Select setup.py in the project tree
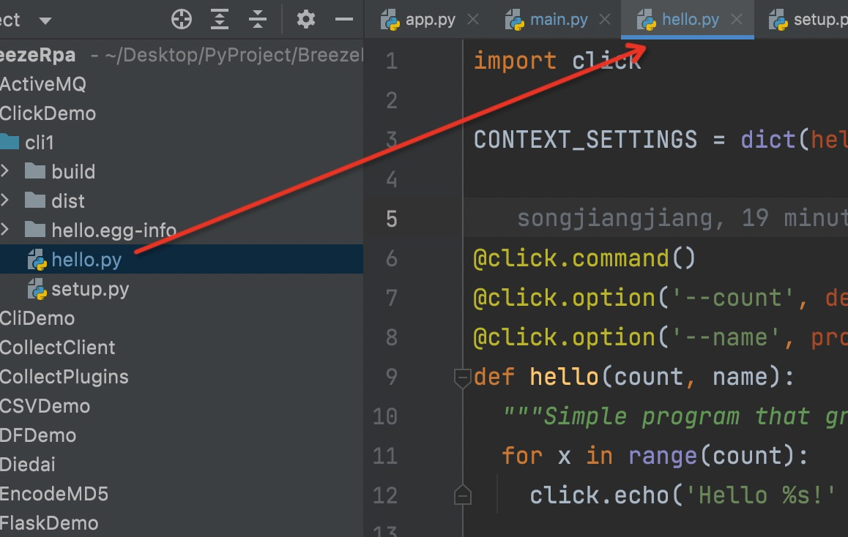 (90, 288)
